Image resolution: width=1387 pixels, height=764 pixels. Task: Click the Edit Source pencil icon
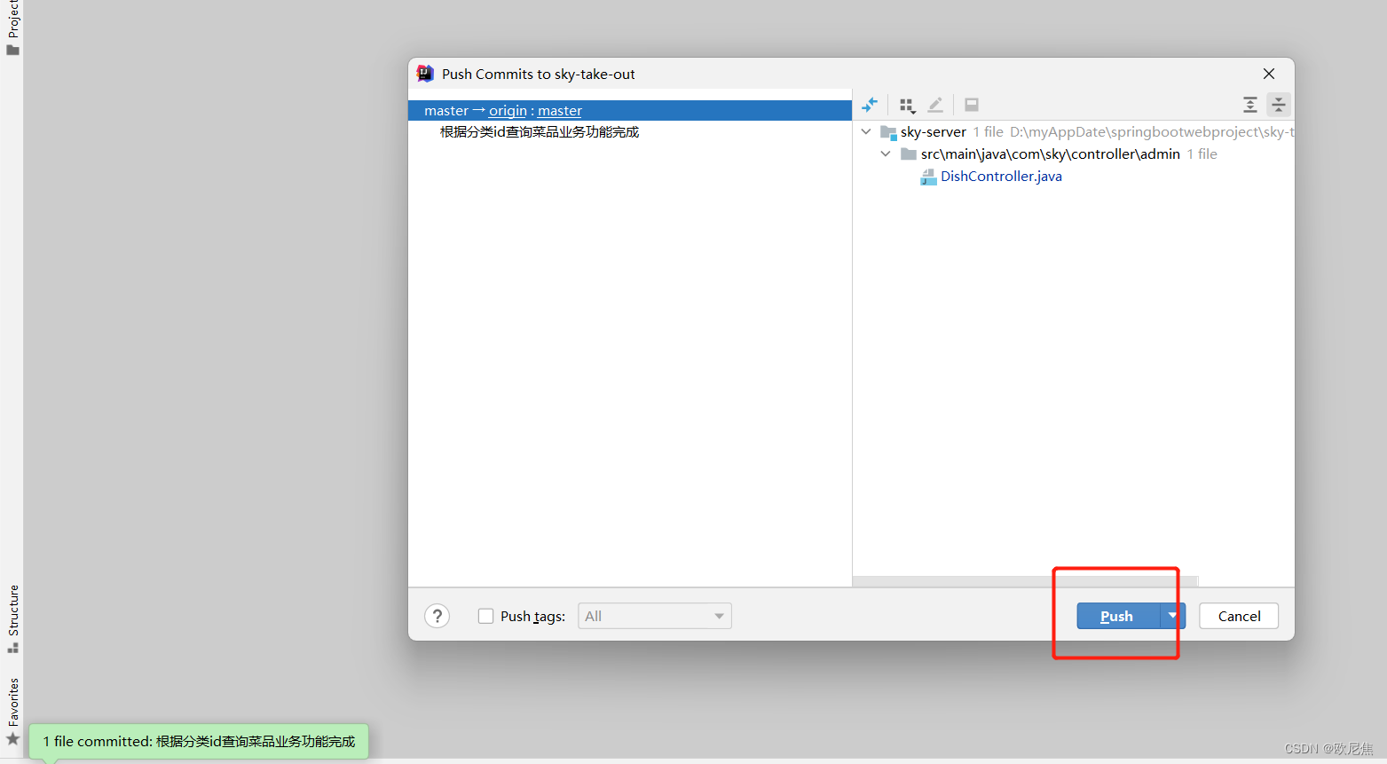point(935,105)
